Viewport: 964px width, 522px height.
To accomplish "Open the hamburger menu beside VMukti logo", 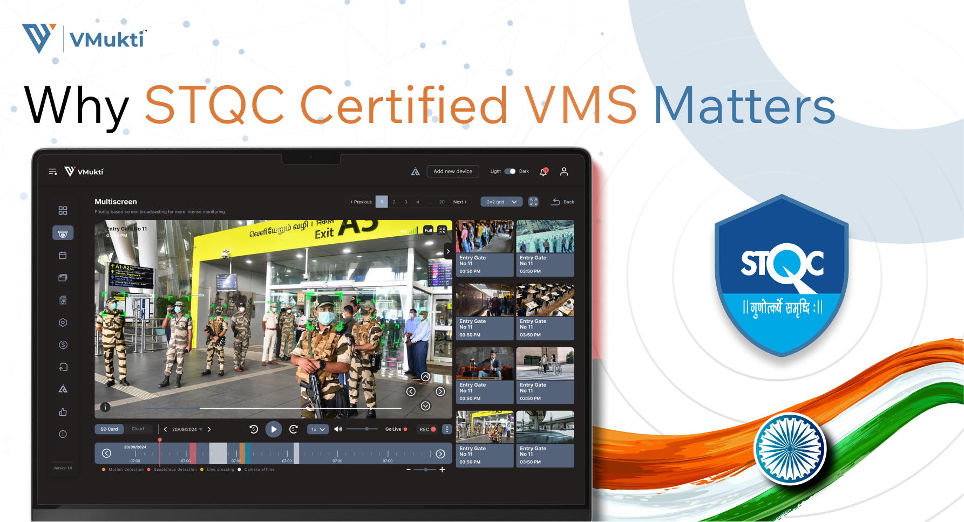I will click(53, 171).
